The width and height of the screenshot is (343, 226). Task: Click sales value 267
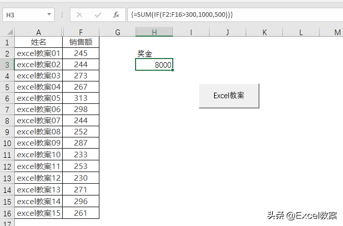(81, 87)
